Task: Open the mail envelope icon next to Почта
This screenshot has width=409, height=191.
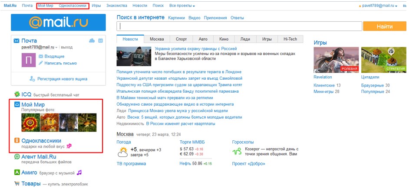Action: (x=16, y=41)
